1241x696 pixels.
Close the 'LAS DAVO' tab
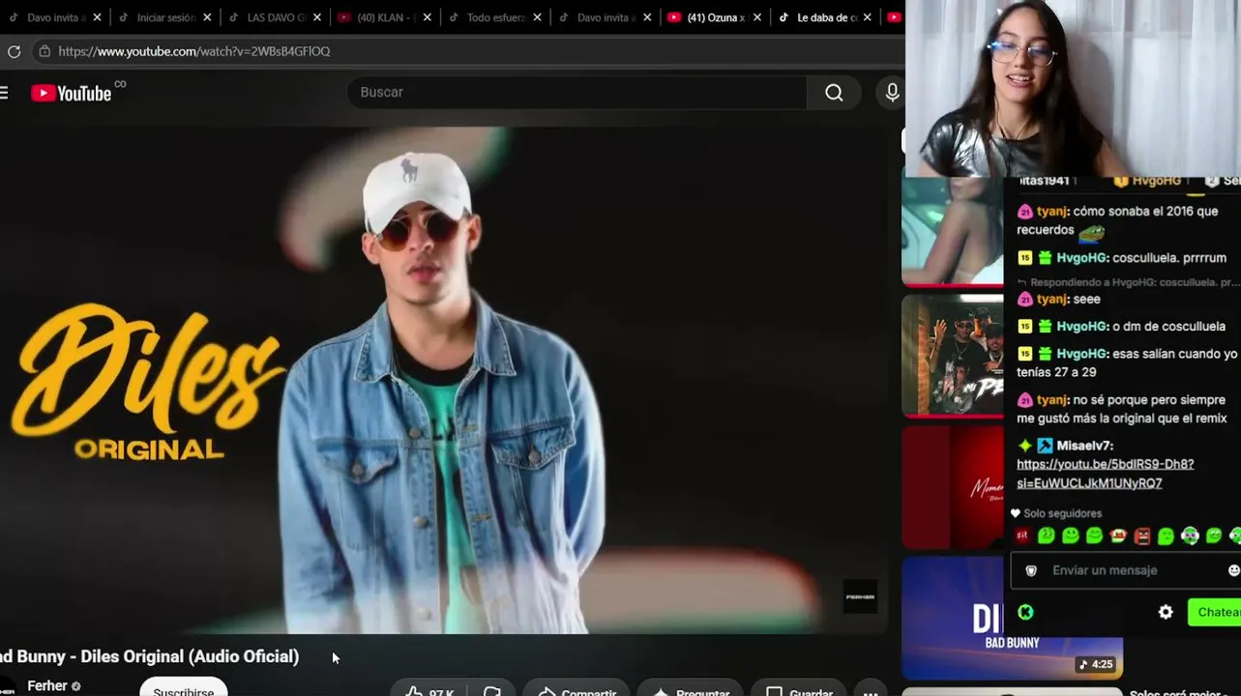(316, 17)
